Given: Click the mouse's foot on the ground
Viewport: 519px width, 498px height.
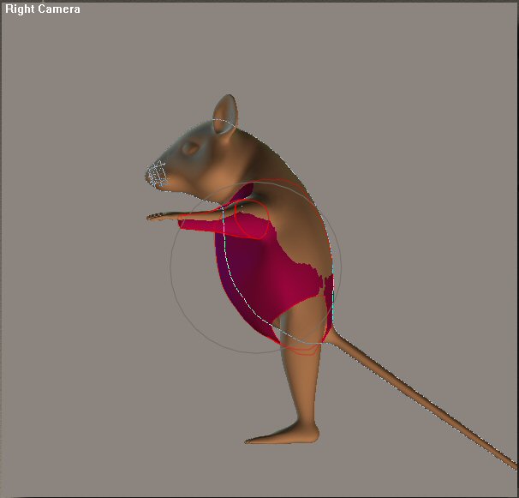Looking at the screenshot, I should [x=282, y=433].
